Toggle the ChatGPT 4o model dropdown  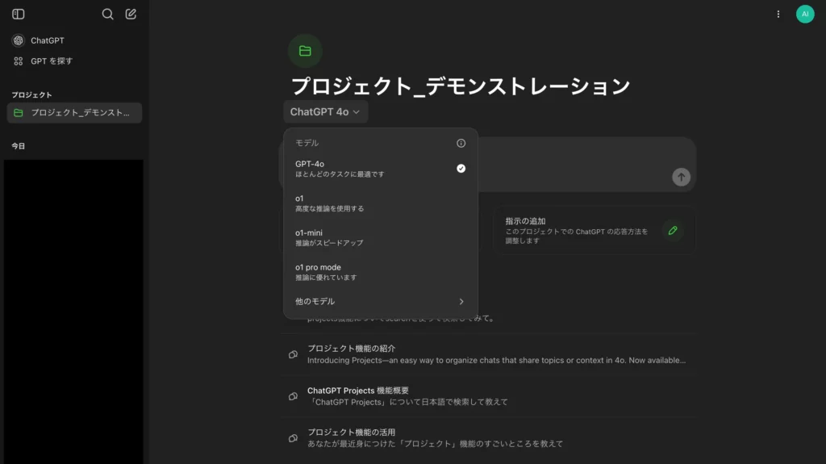[x=325, y=112]
